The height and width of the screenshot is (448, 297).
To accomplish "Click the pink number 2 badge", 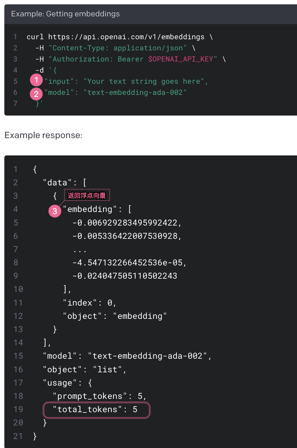I will point(36,94).
